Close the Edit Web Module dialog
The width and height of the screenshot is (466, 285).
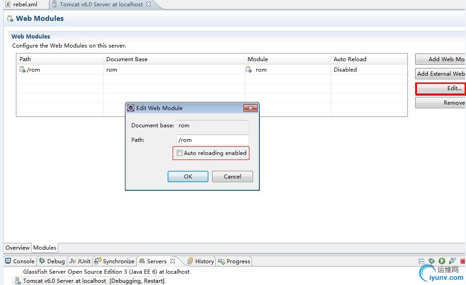250,108
